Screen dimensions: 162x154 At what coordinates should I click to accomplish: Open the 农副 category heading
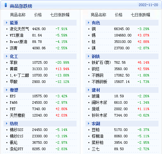click(x=96, y=124)
